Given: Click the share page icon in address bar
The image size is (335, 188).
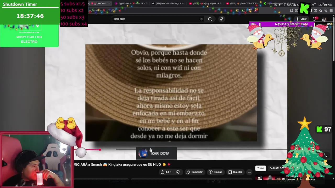Looking at the screenshot, I should pos(243,10).
